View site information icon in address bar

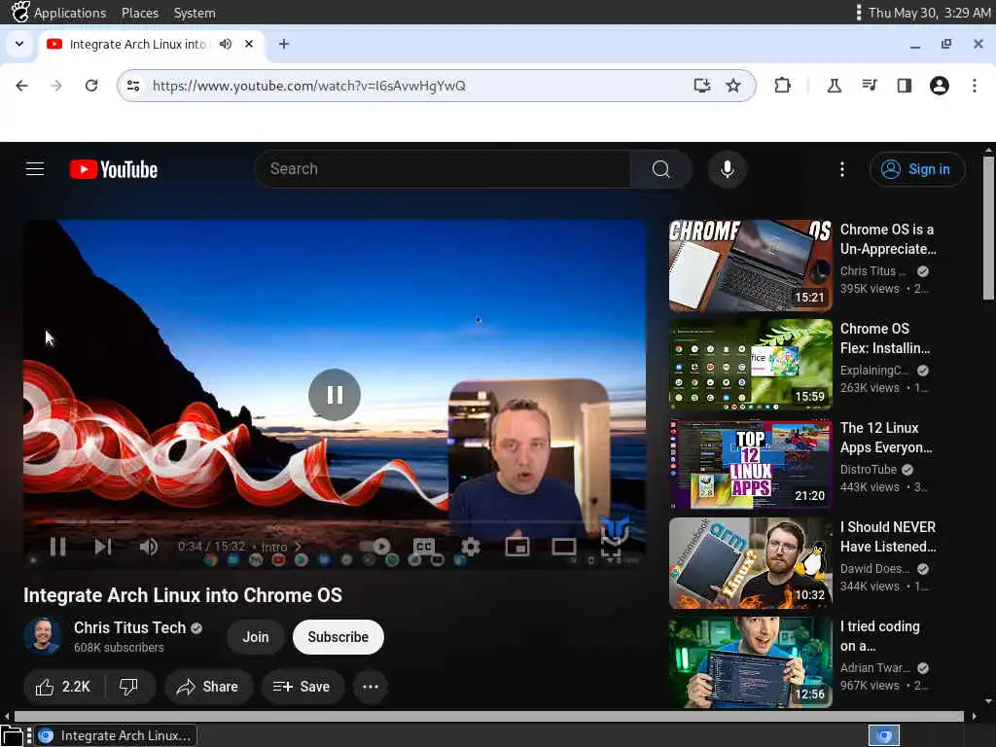133,86
